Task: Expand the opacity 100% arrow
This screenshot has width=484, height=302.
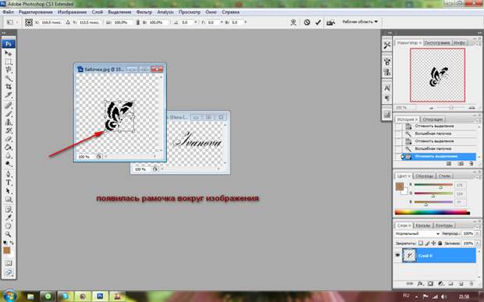Action: point(478,234)
